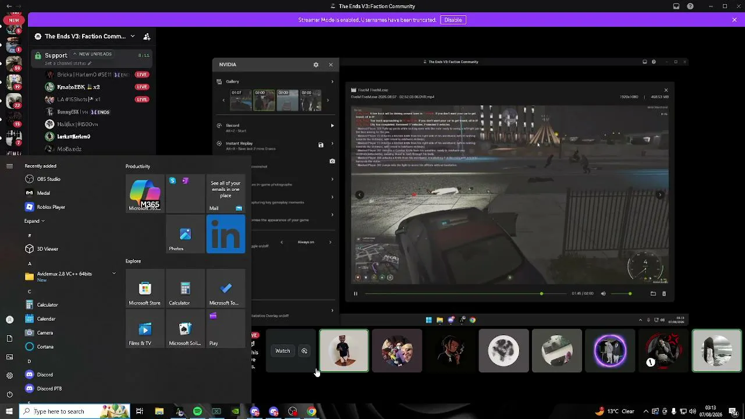Open NVIDIA overlay settings gear

click(x=316, y=65)
